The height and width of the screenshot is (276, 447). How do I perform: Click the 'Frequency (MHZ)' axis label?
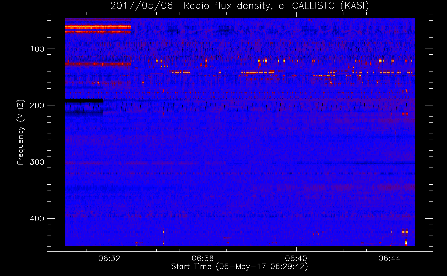21,132
